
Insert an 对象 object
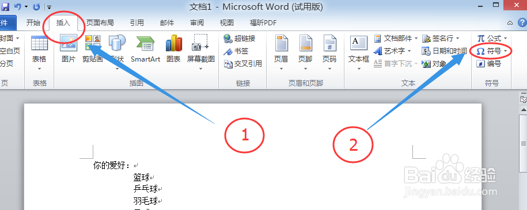[x=434, y=64]
